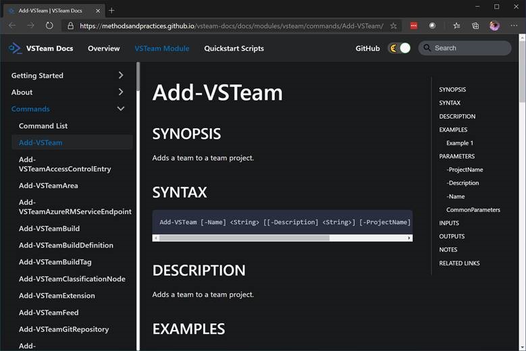Screen dimensions: 526x351
Task: Open Add-VSTeamAccessControlEntry in the sidebar
Action: [65, 164]
